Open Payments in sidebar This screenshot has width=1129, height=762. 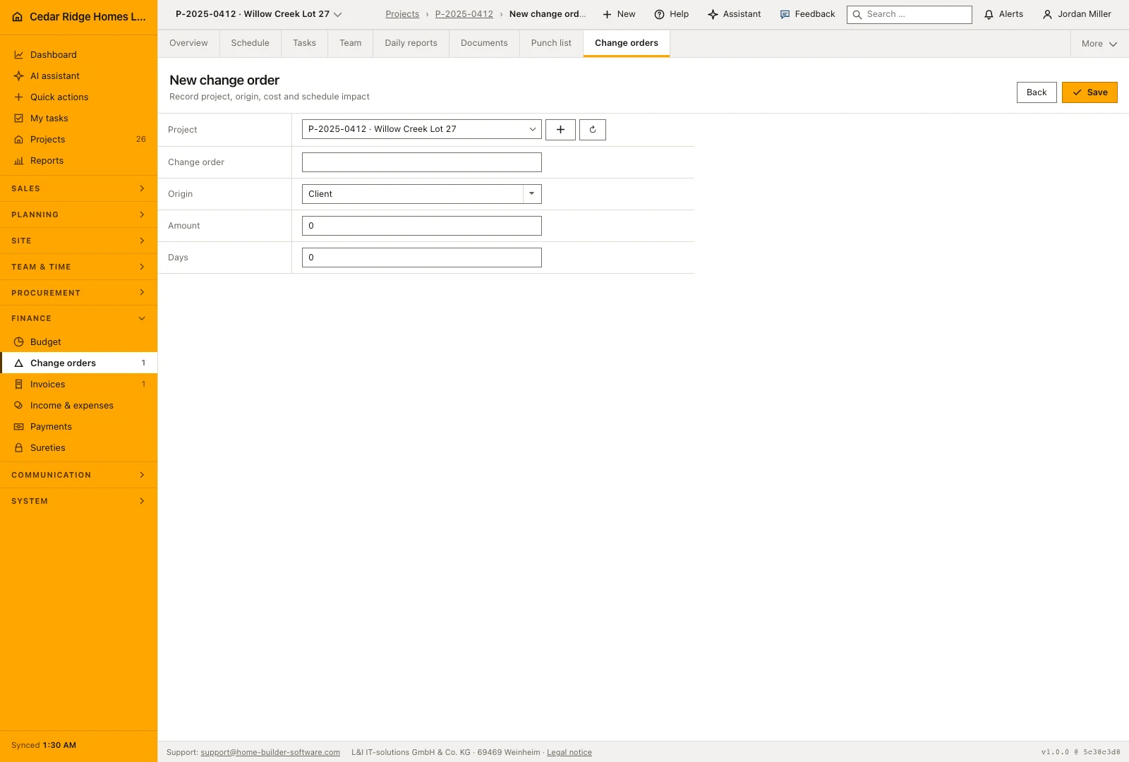pyautogui.click(x=78, y=426)
